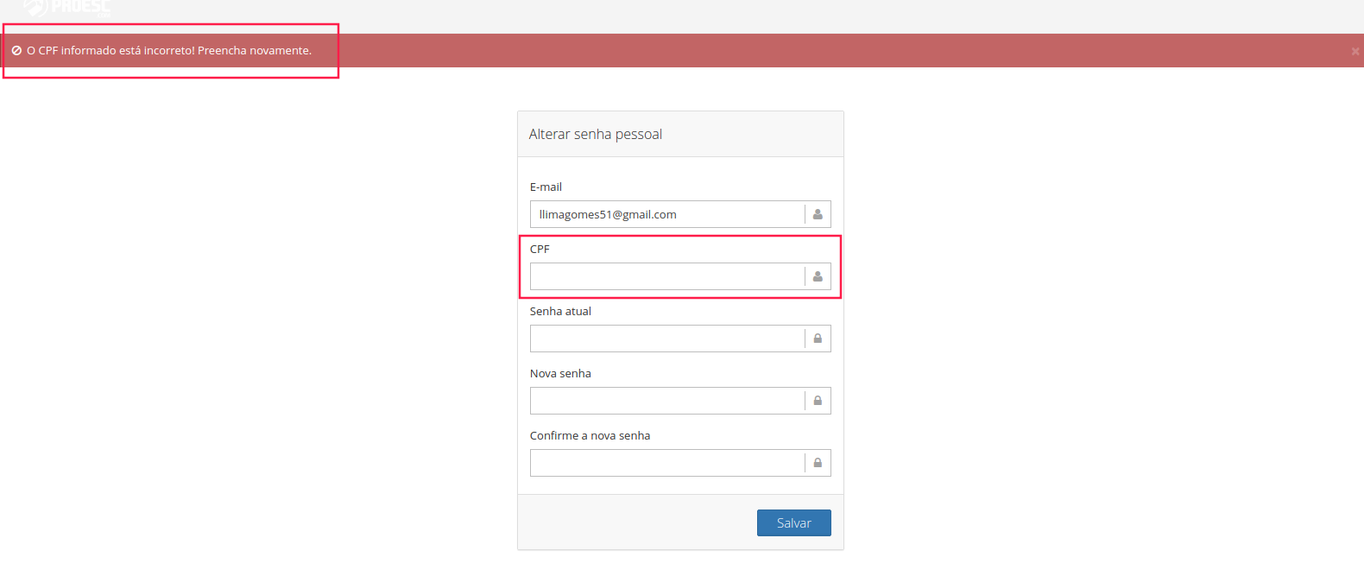
Task: Click lock icon in Confirme a nova senha field
Action: tap(818, 463)
